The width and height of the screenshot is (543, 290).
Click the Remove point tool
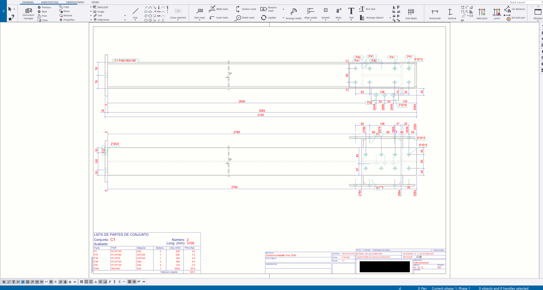click(497, 14)
